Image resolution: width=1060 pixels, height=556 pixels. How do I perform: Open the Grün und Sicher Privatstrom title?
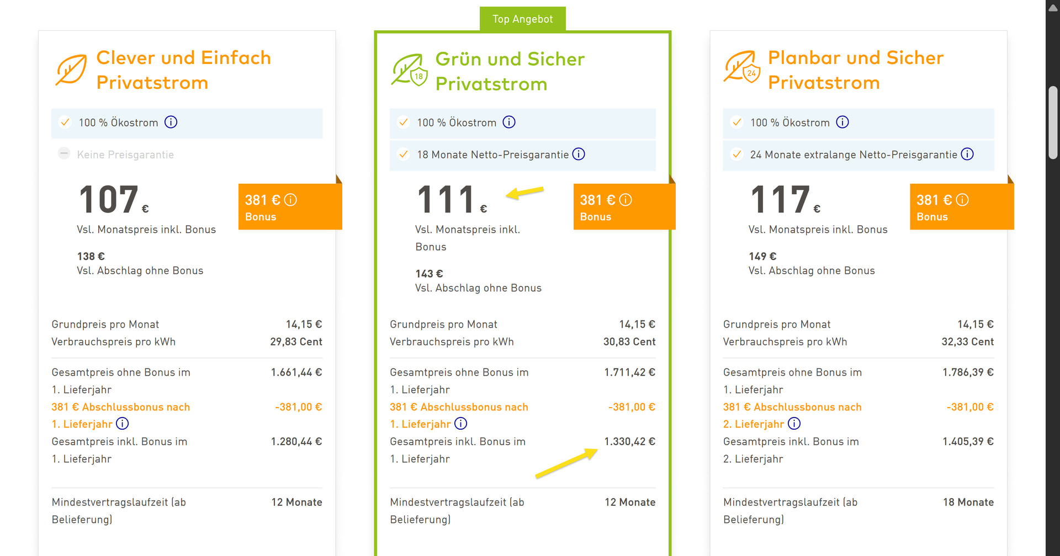[x=510, y=71]
